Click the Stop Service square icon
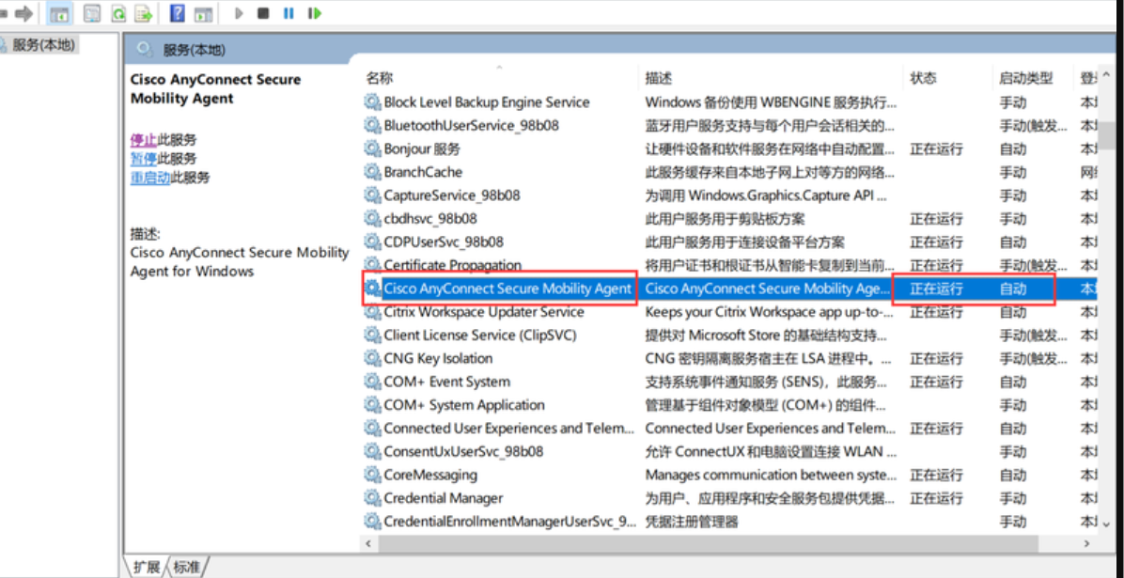This screenshot has height=578, width=1124. [x=263, y=13]
